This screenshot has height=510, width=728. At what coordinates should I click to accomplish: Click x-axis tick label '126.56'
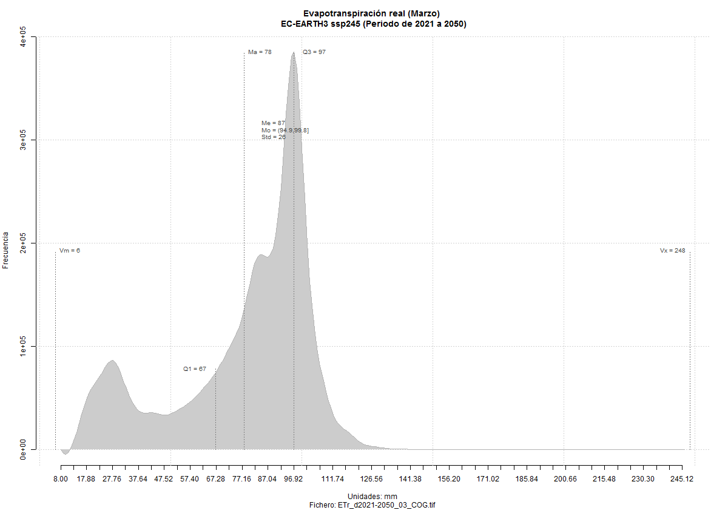point(371,479)
